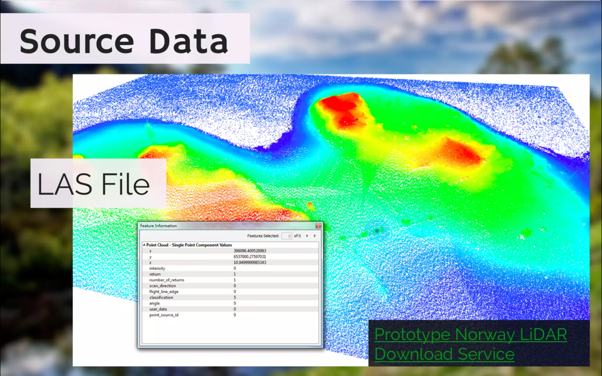The height and width of the screenshot is (376, 602).
Task: Click the Source Data heading
Action: point(124,41)
